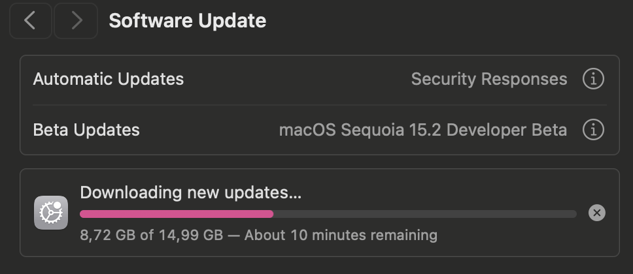
Task: Click the Software Update page title
Action: (187, 21)
